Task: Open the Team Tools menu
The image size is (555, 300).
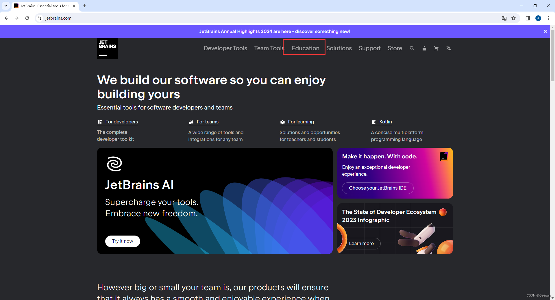Action: point(269,48)
